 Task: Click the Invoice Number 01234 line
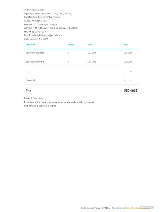click(36, 21)
